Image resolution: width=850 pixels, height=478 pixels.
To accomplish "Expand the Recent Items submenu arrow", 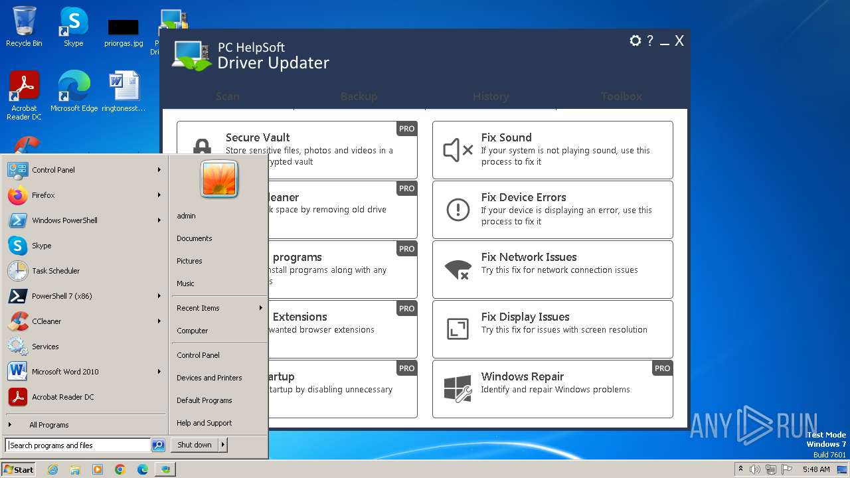I will point(261,308).
